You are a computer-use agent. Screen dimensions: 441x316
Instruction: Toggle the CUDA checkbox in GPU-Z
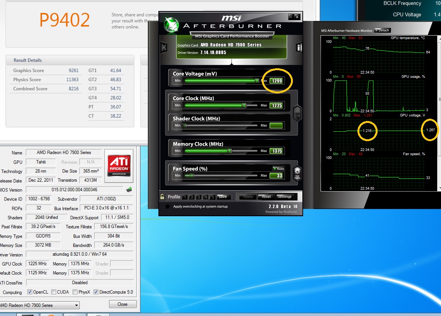[x=54, y=292]
